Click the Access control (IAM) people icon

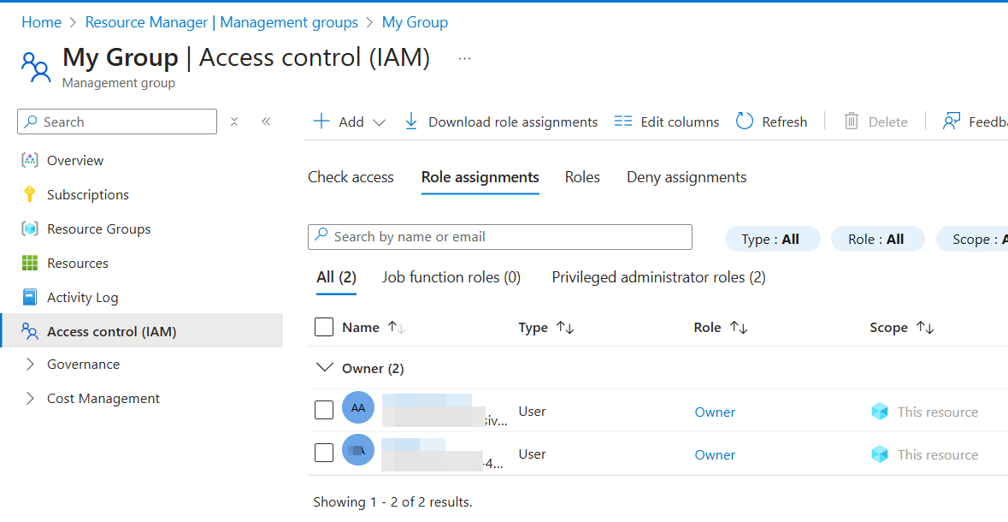coord(30,331)
